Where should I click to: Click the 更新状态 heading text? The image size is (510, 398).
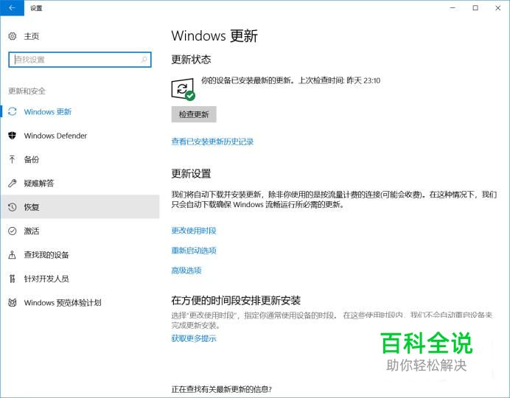pyautogui.click(x=192, y=59)
